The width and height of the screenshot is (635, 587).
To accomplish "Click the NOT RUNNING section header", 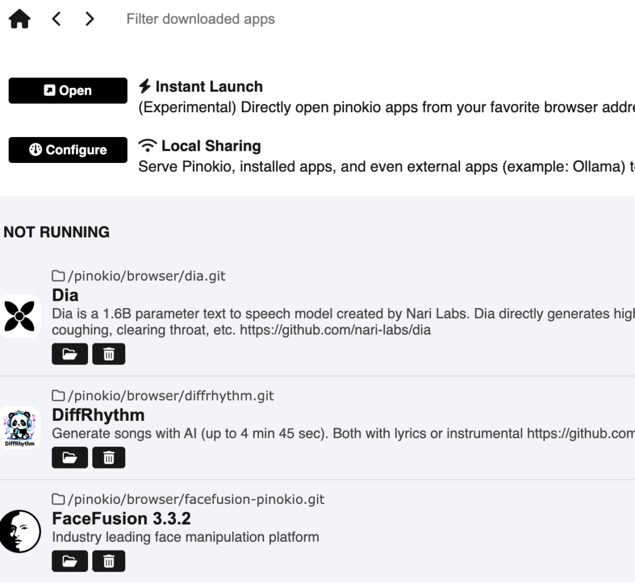I will (56, 232).
